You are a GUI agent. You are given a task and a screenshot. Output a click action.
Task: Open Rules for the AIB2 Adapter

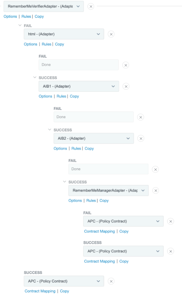coord(76,148)
